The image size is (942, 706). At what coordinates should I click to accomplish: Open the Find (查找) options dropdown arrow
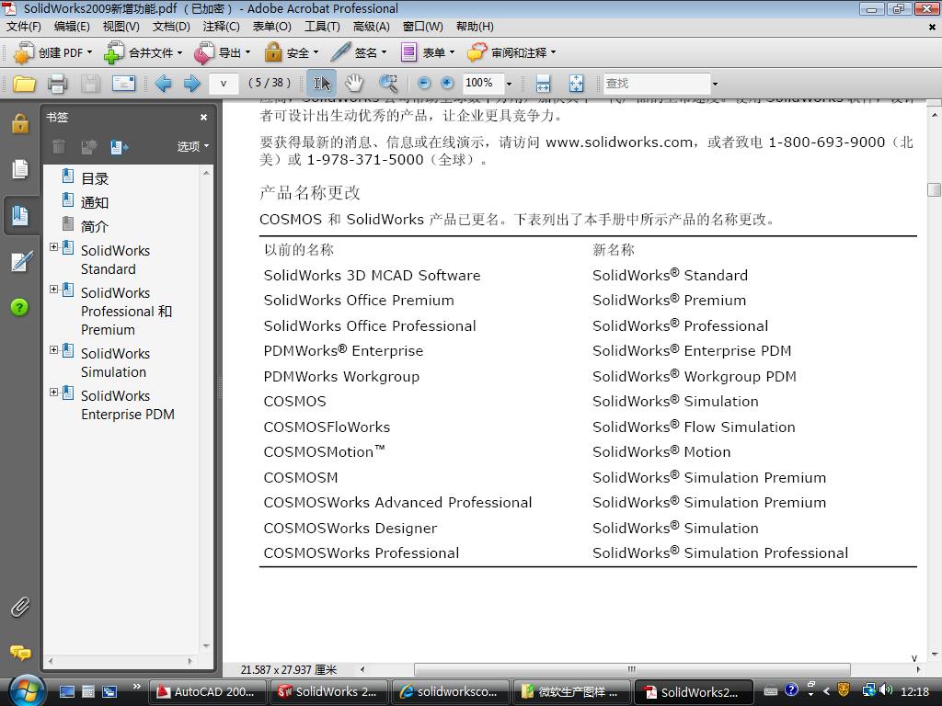tap(715, 84)
